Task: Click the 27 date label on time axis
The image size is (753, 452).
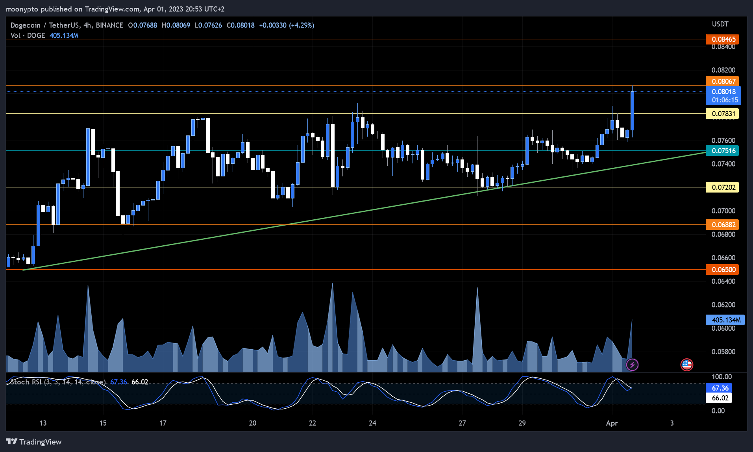Action: coord(462,423)
